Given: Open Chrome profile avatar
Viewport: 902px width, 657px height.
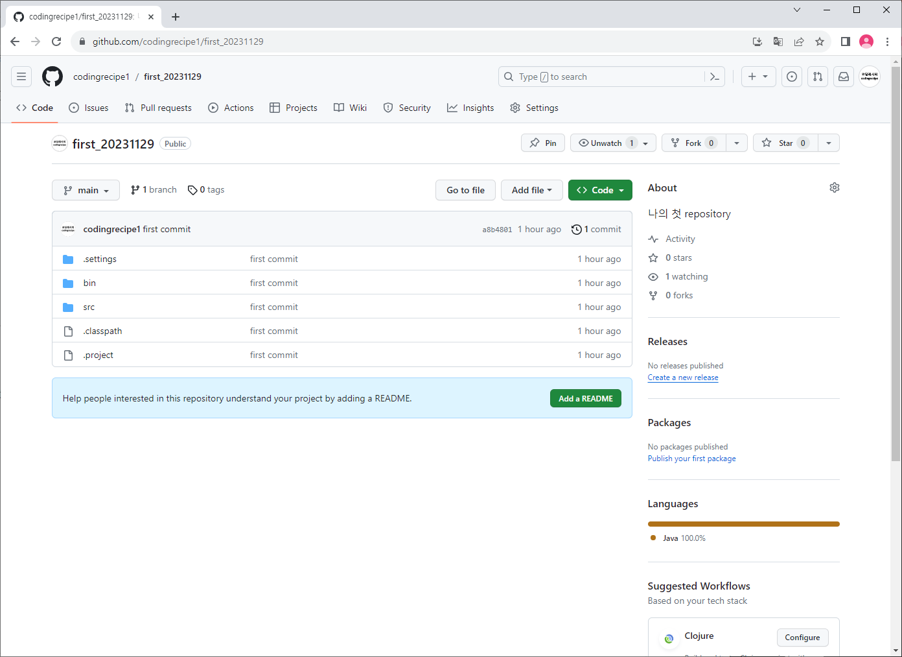Looking at the screenshot, I should pos(866,42).
